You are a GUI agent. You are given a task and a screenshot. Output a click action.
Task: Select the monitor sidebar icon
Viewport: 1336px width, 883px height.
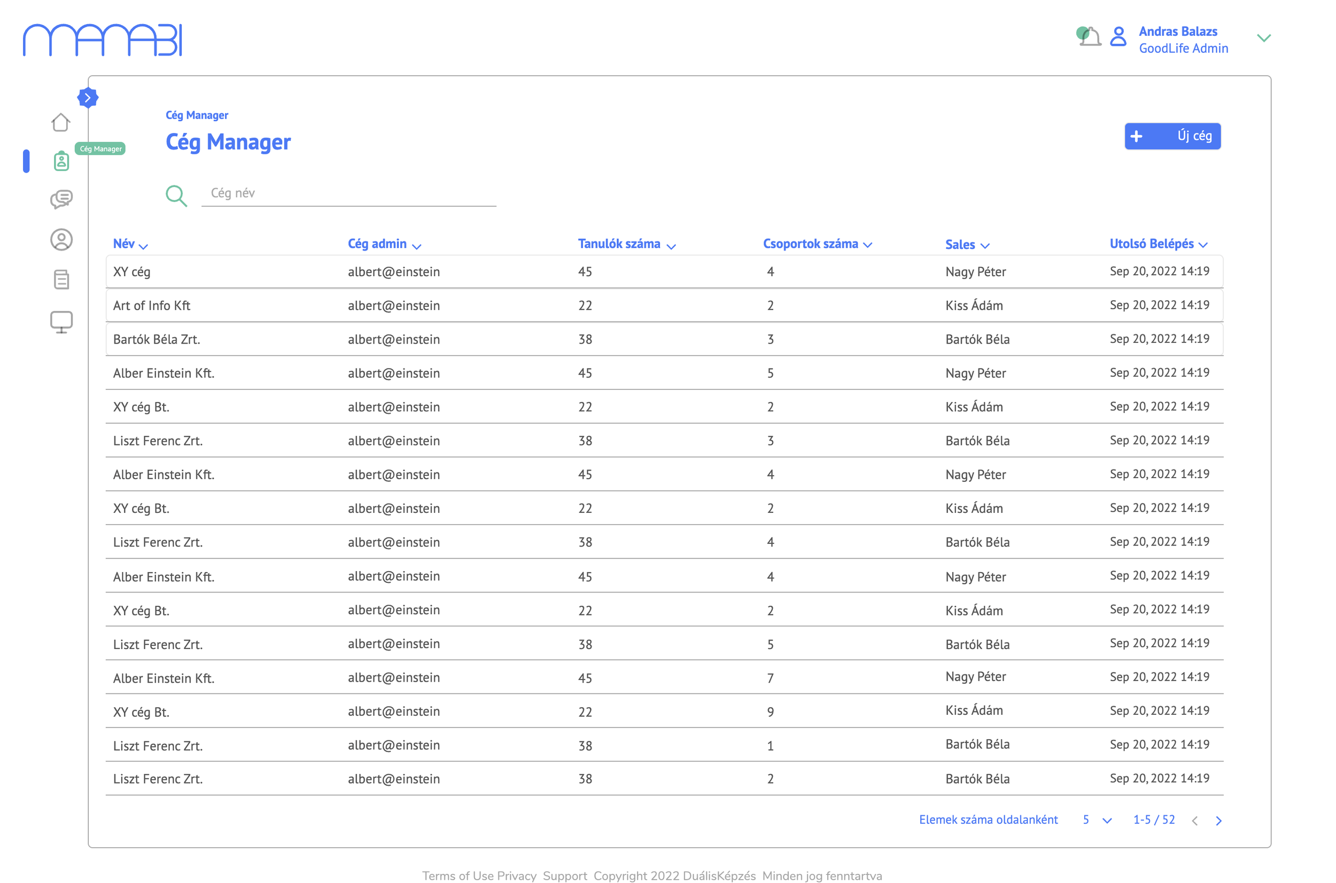pyautogui.click(x=61, y=321)
